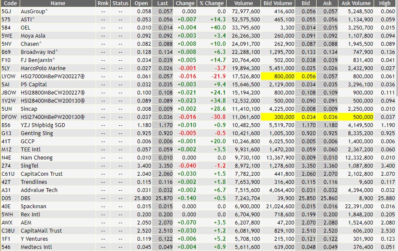Screen dimensions: 398x251
Task: Sort the table by the Volume column
Action: (243, 3)
